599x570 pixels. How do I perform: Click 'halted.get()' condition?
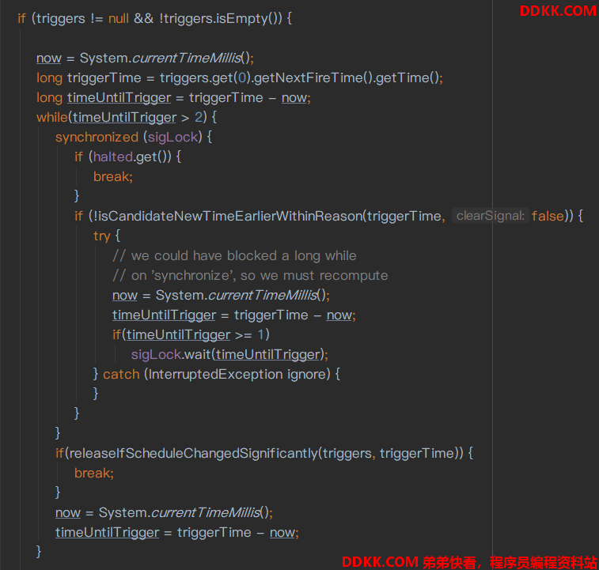tap(132, 157)
